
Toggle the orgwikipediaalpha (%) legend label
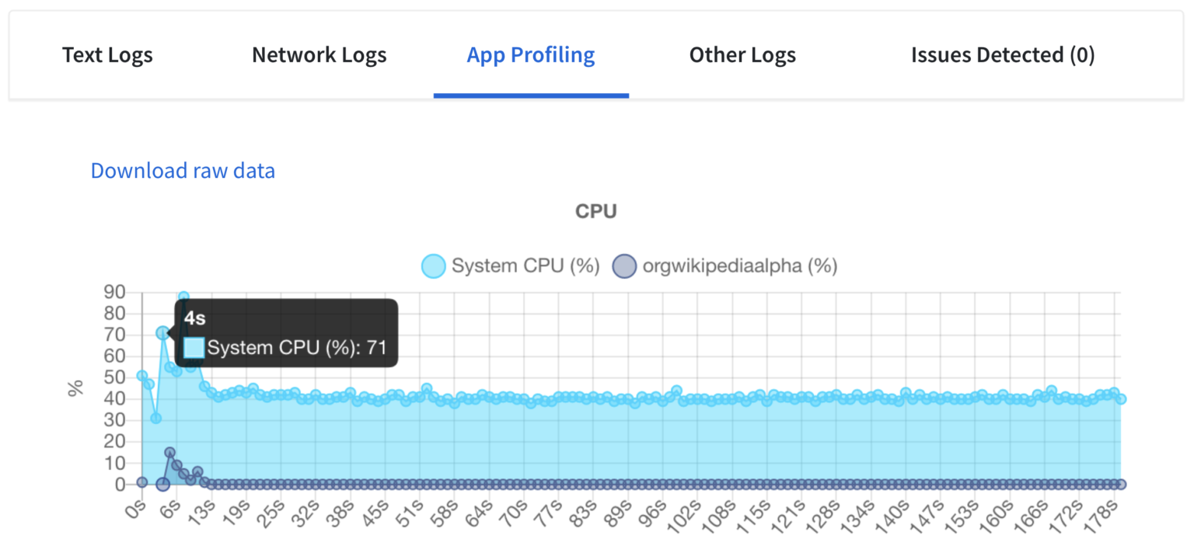739,266
